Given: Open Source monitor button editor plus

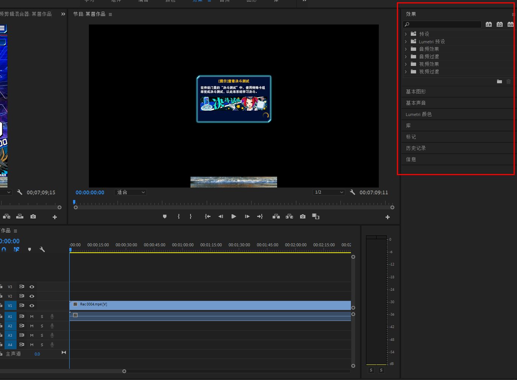Looking at the screenshot, I should 55,217.
